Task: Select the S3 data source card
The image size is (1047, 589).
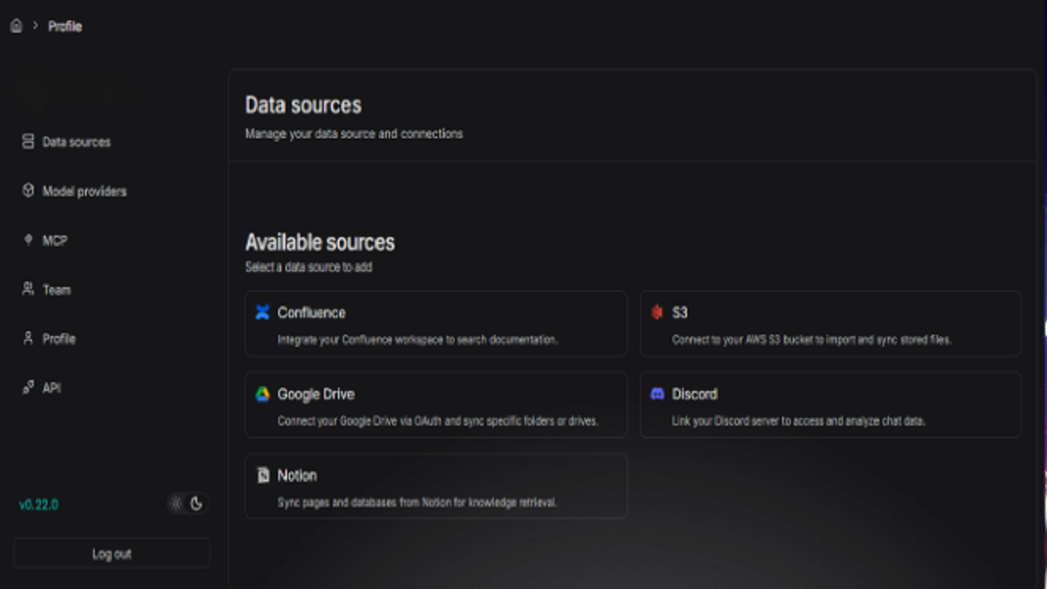Action: pos(830,324)
